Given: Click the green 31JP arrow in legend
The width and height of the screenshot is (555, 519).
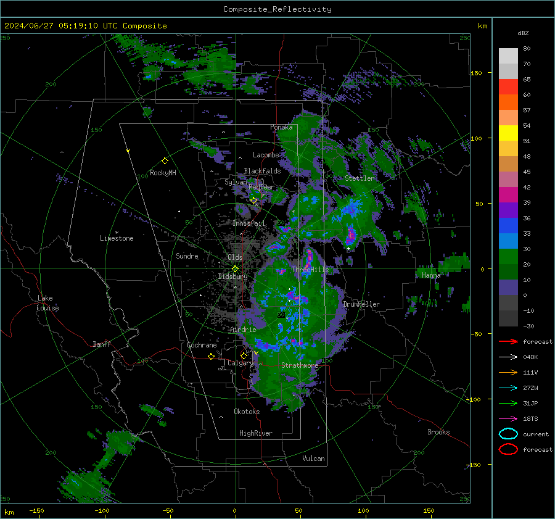Looking at the screenshot, I should (508, 403).
